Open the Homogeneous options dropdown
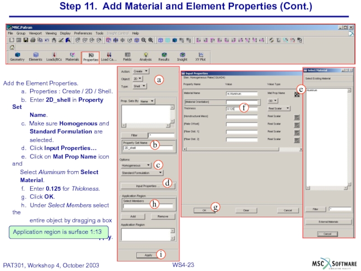361x271 pixels. 136,165
